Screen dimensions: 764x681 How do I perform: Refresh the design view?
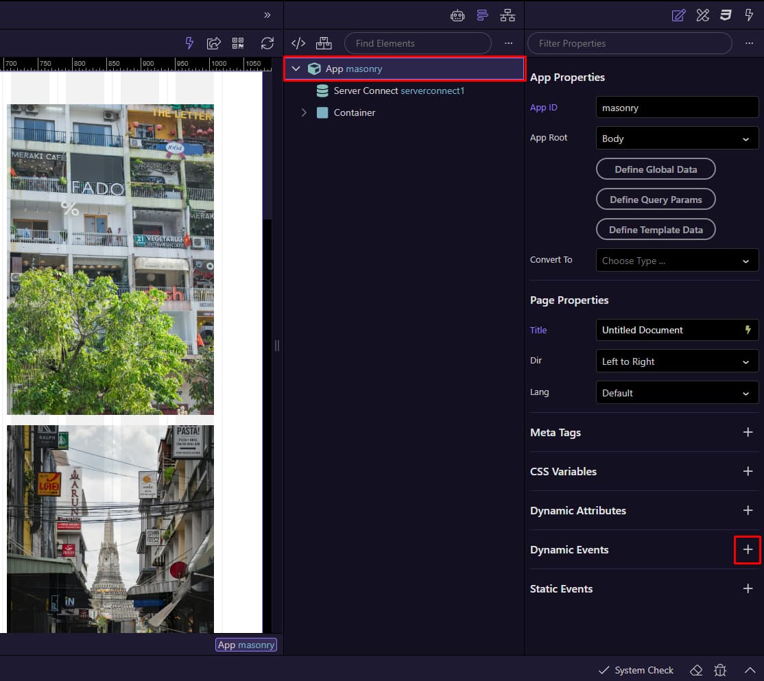(x=267, y=43)
